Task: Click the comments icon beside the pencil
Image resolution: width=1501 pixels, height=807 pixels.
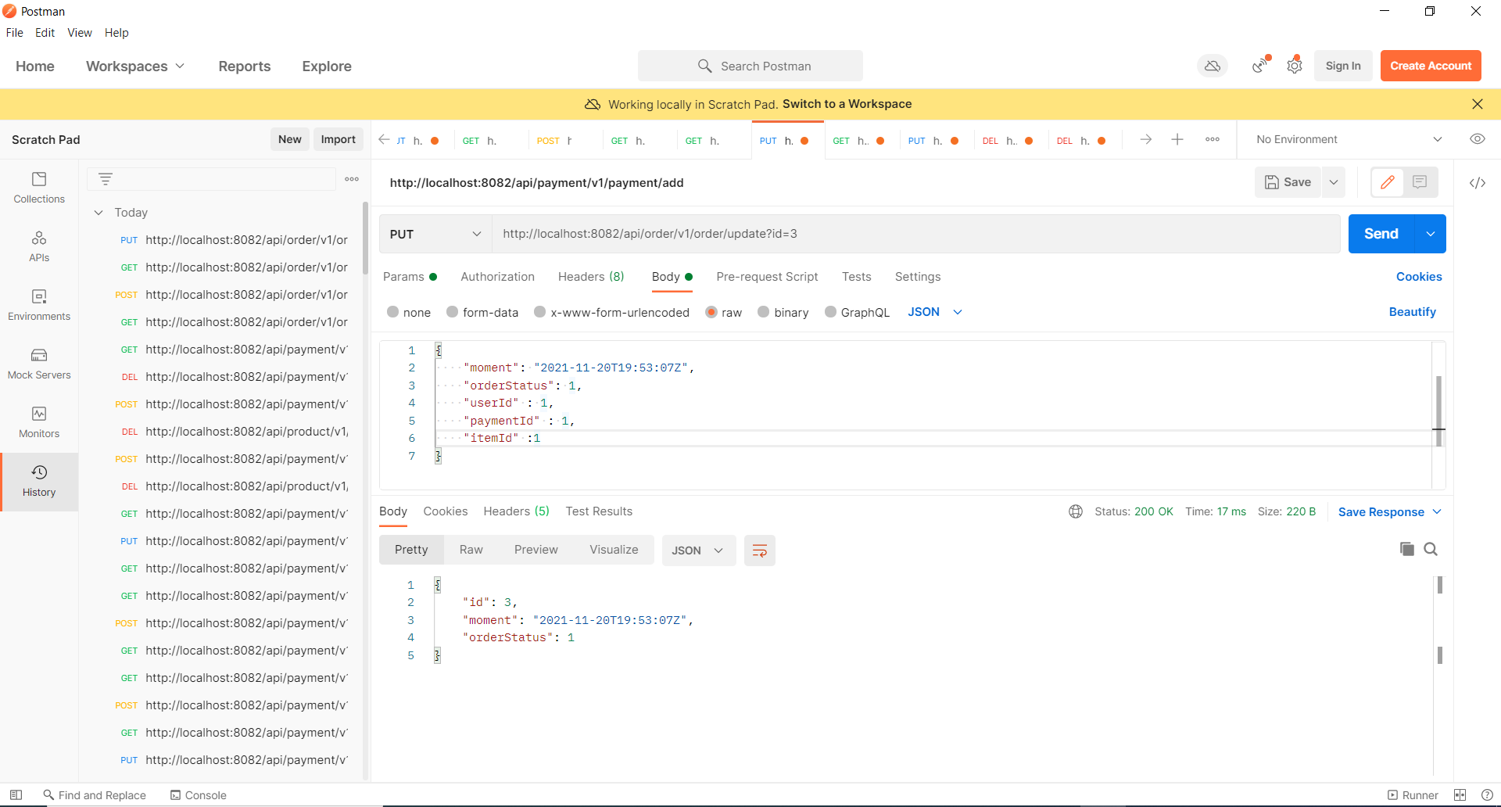Action: tap(1420, 182)
